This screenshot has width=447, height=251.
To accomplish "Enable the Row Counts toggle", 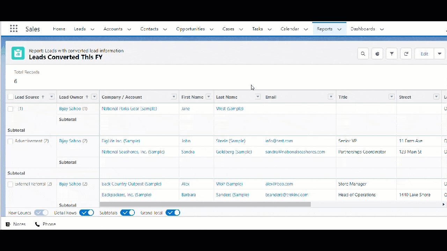I will pos(41,212).
